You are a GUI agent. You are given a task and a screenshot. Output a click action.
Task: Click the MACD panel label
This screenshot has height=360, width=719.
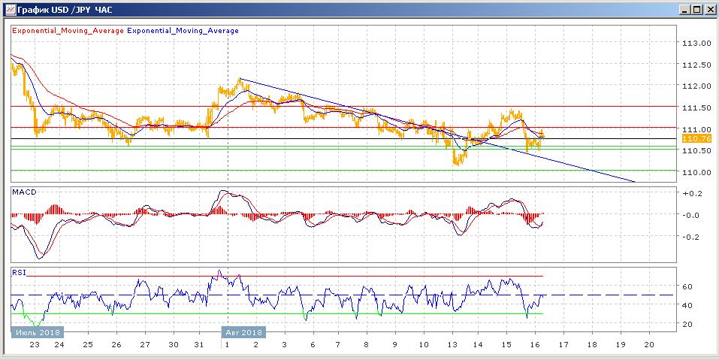coord(24,192)
